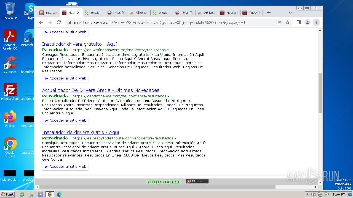
Task: Click the address bar URL
Action: [x=160, y=23]
